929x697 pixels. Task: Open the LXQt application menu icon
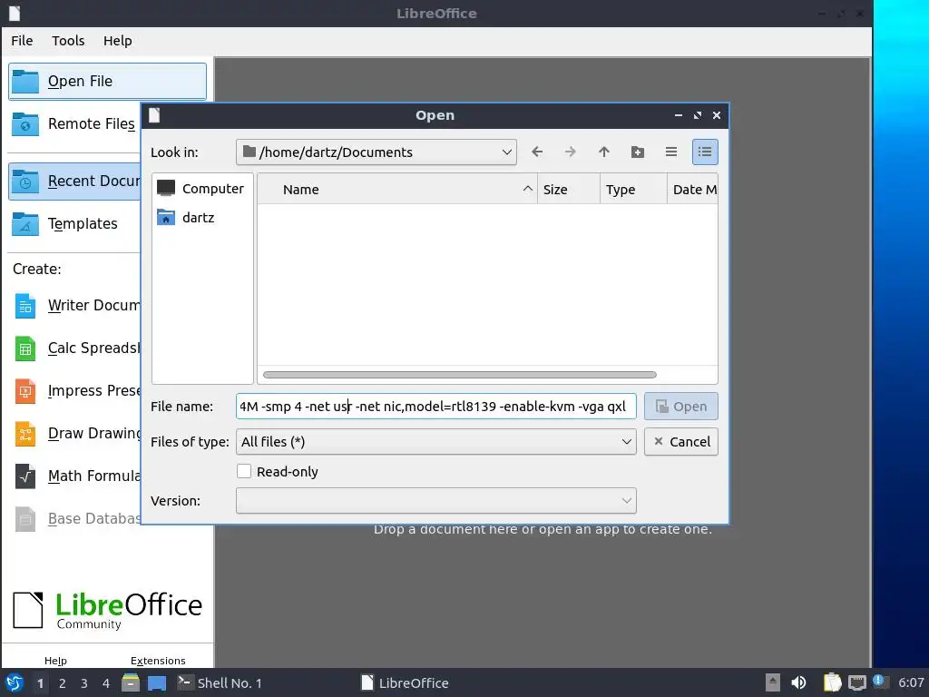pyautogui.click(x=15, y=682)
